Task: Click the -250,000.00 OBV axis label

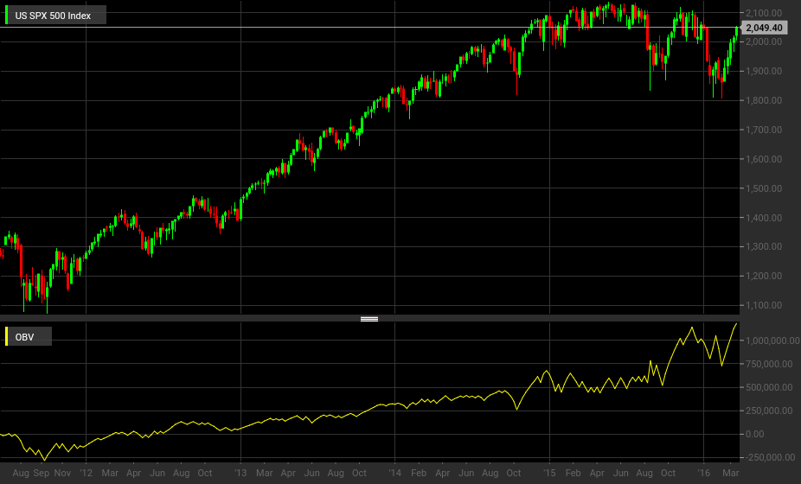Action: pyautogui.click(x=771, y=457)
